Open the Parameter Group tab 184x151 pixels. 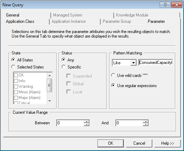(123, 21)
